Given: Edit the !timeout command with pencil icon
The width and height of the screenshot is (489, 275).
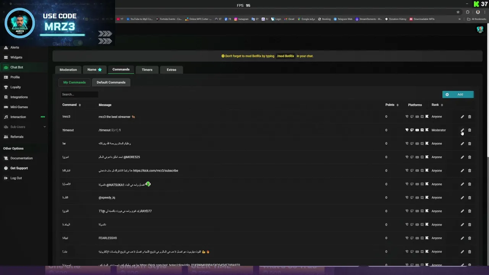Looking at the screenshot, I should [462, 130].
